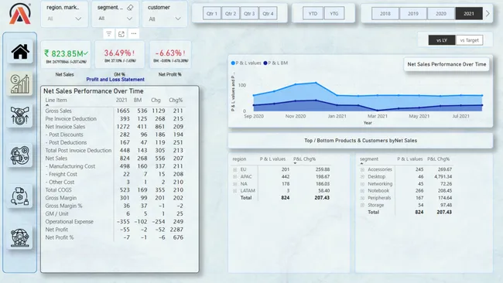Click the focus mode icon above the cards
Viewport: 503px width, 283px height.
pos(121,34)
